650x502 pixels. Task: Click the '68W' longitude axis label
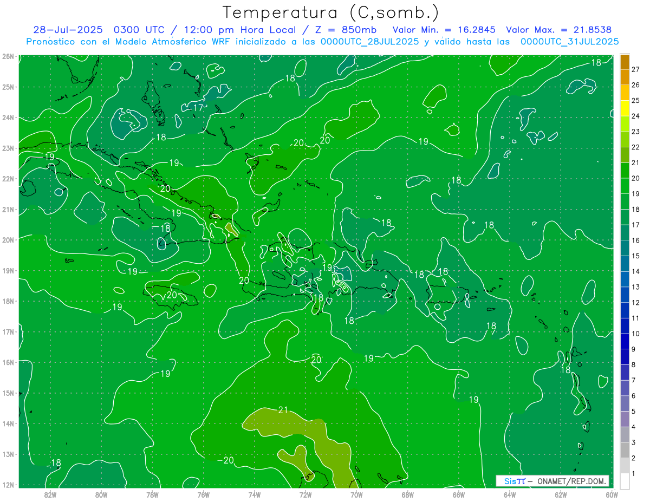408,494
